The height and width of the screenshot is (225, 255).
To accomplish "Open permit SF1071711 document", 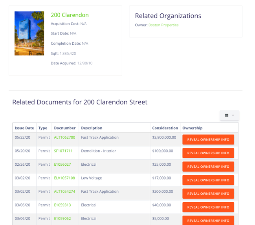I will tap(63, 151).
